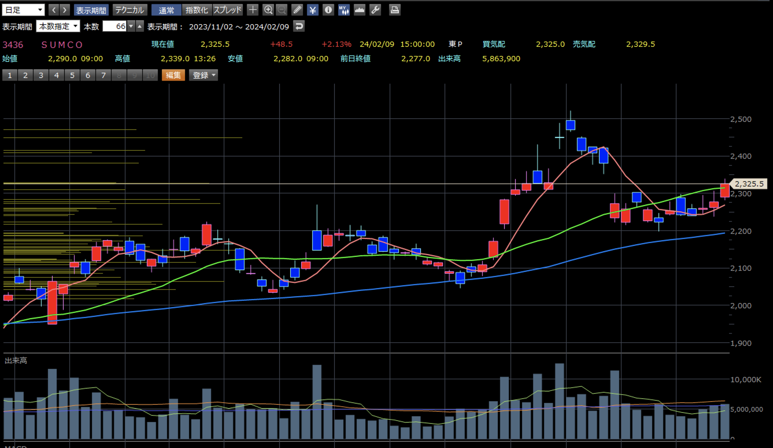Open the 本数指定 period type dropdown

coord(58,26)
